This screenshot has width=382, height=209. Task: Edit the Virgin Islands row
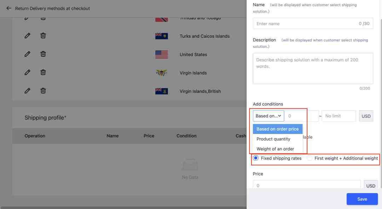(27, 72)
